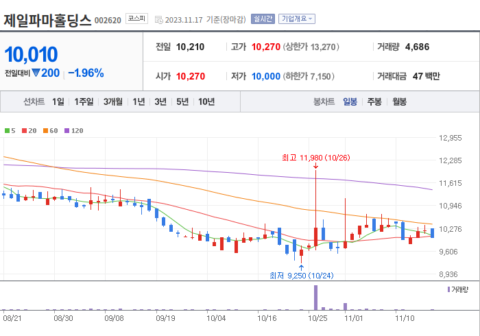Viewport: 480px width, 336px height.
Task: Click the 선차트 line chart label
Action: click(34, 101)
